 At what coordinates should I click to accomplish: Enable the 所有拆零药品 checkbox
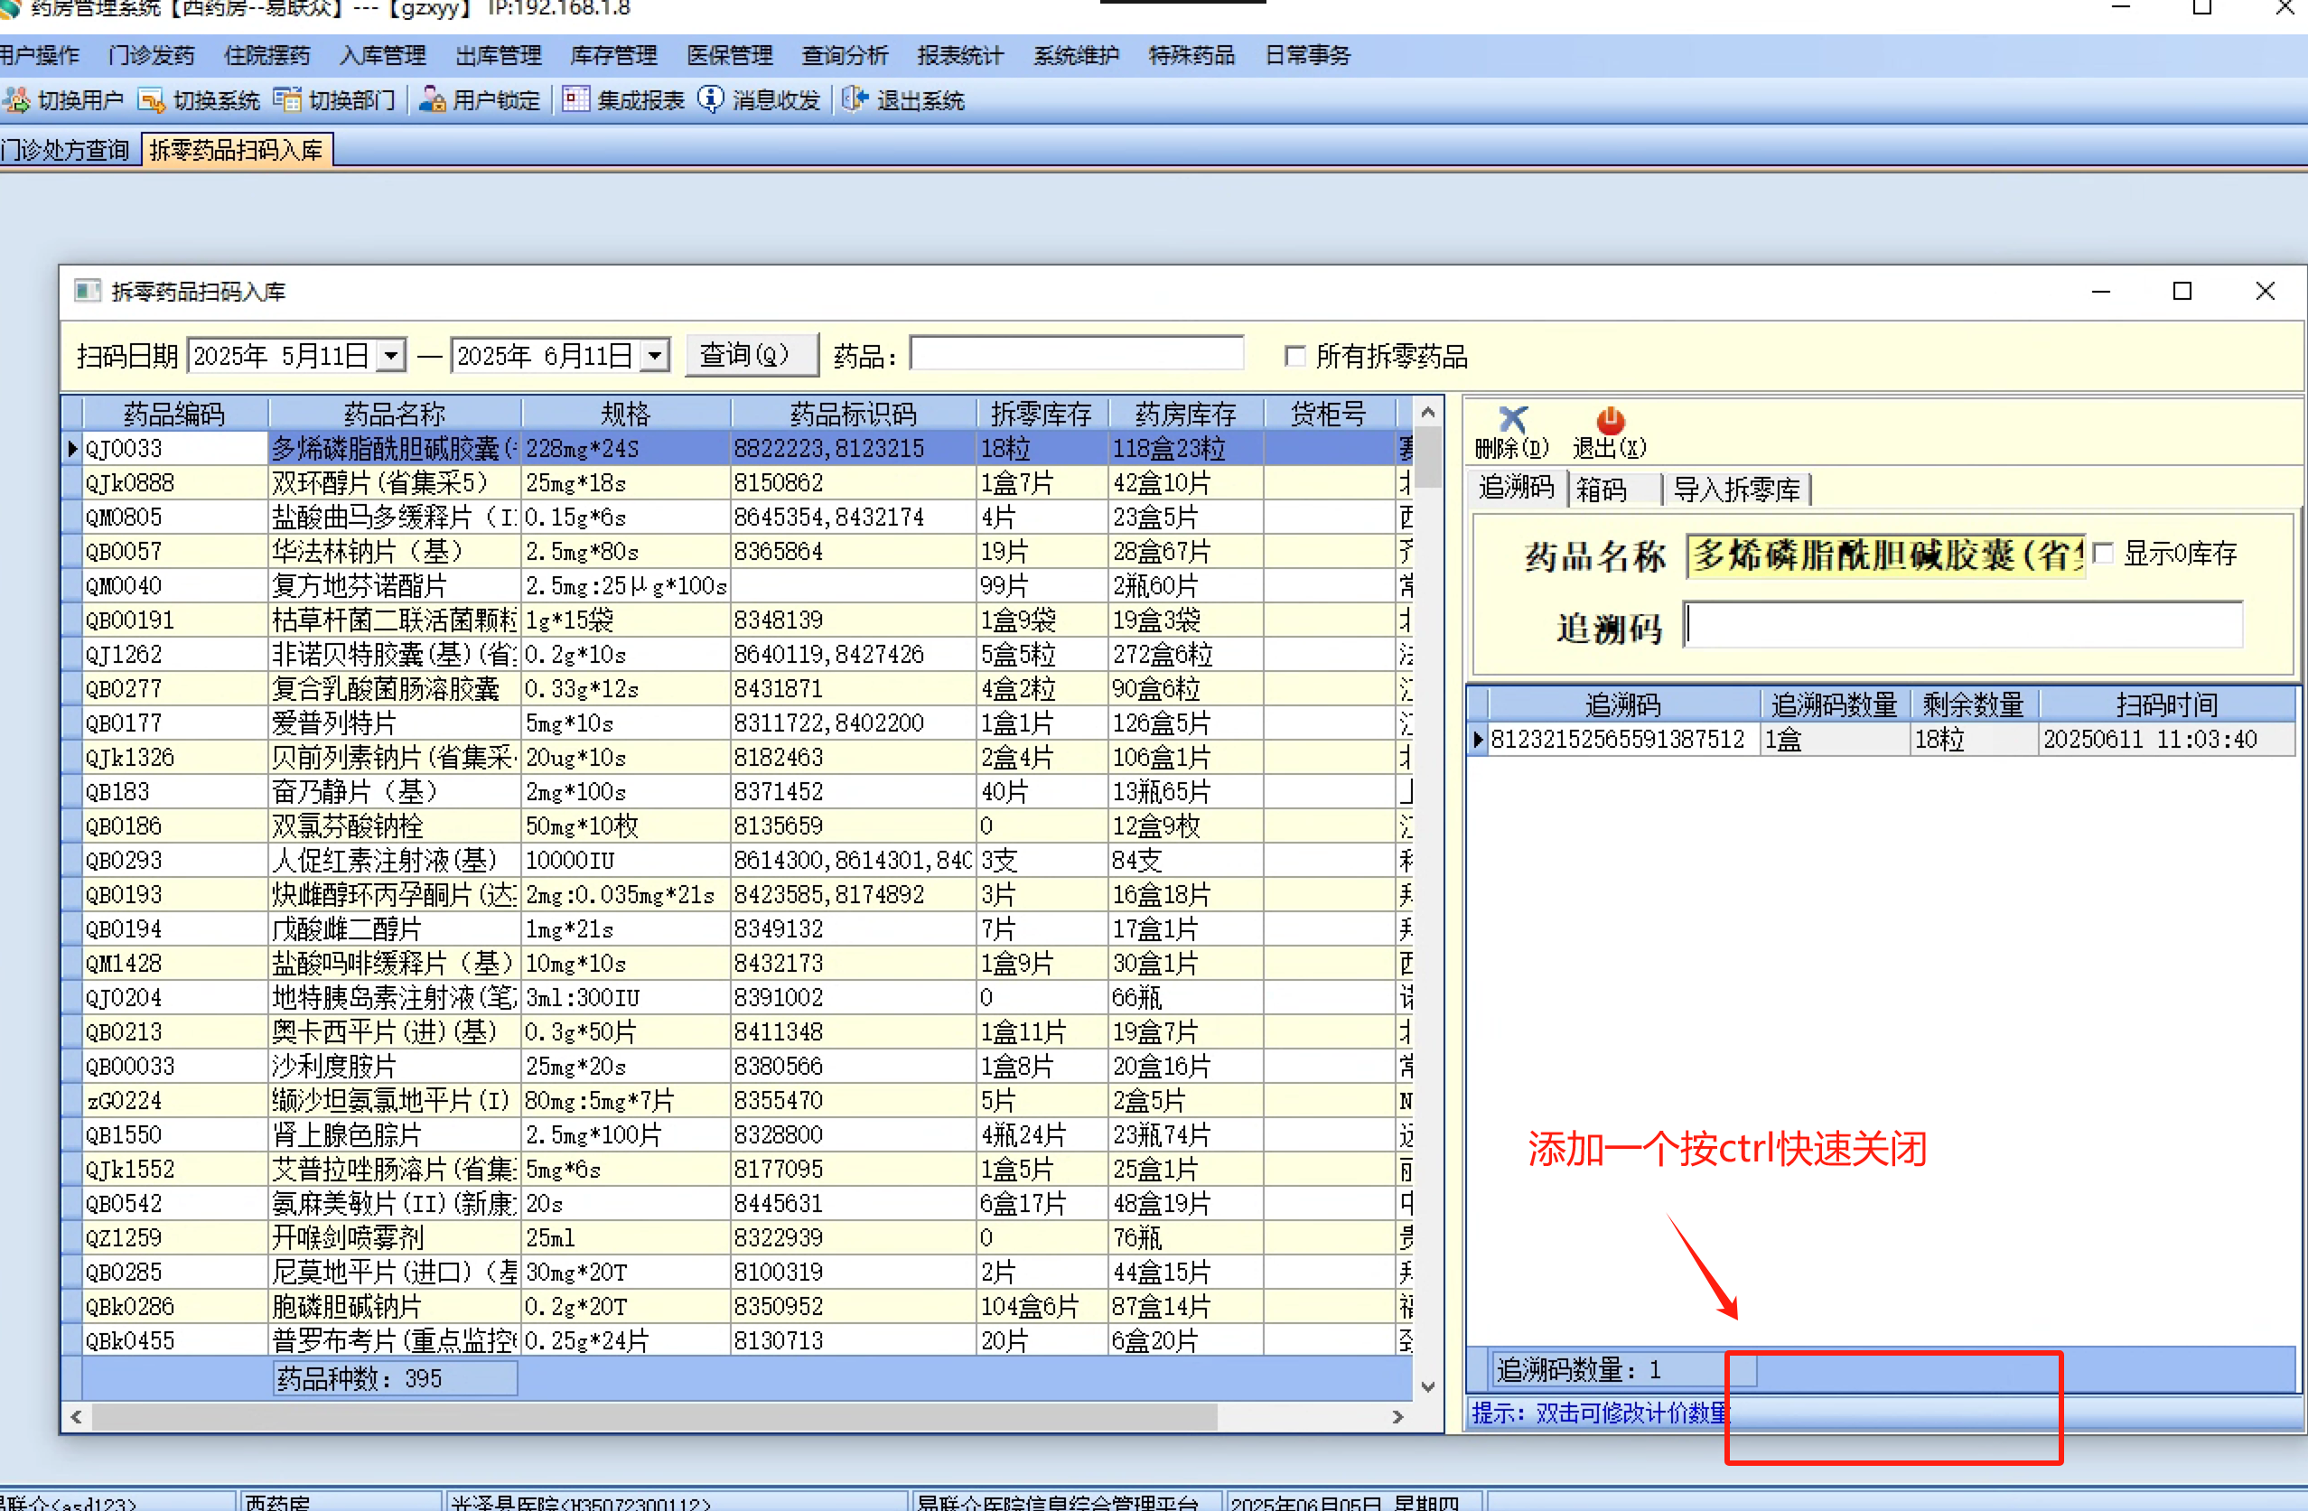(1294, 356)
